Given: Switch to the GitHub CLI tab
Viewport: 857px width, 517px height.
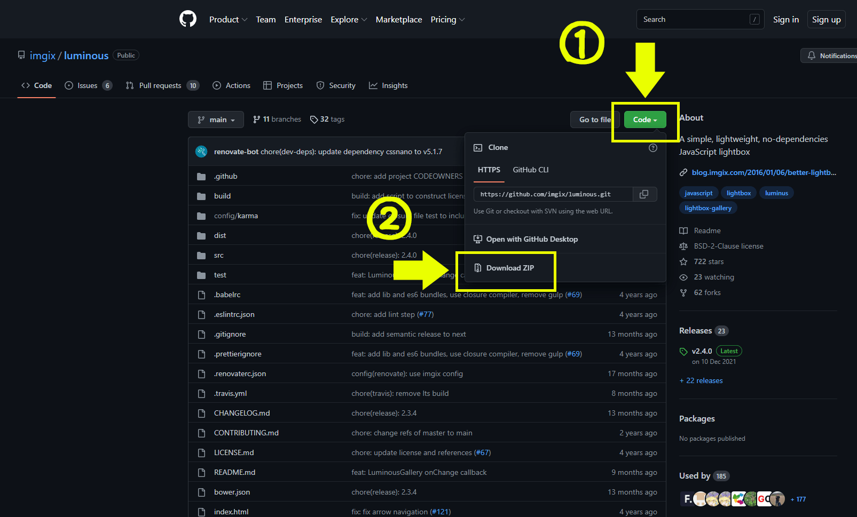Looking at the screenshot, I should [x=531, y=170].
